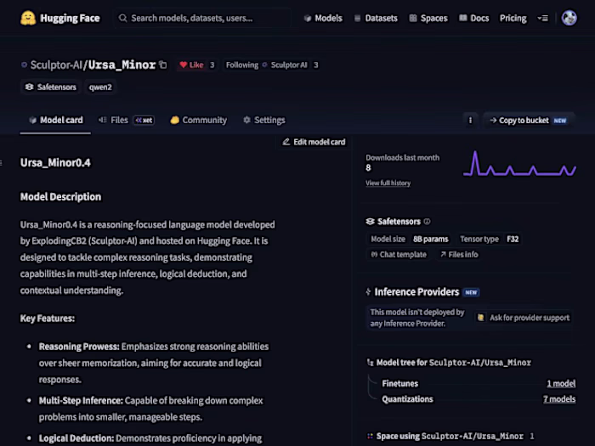Viewport: 595px width, 446px height.
Task: Like the Ursa_Minor model
Action: 191,65
